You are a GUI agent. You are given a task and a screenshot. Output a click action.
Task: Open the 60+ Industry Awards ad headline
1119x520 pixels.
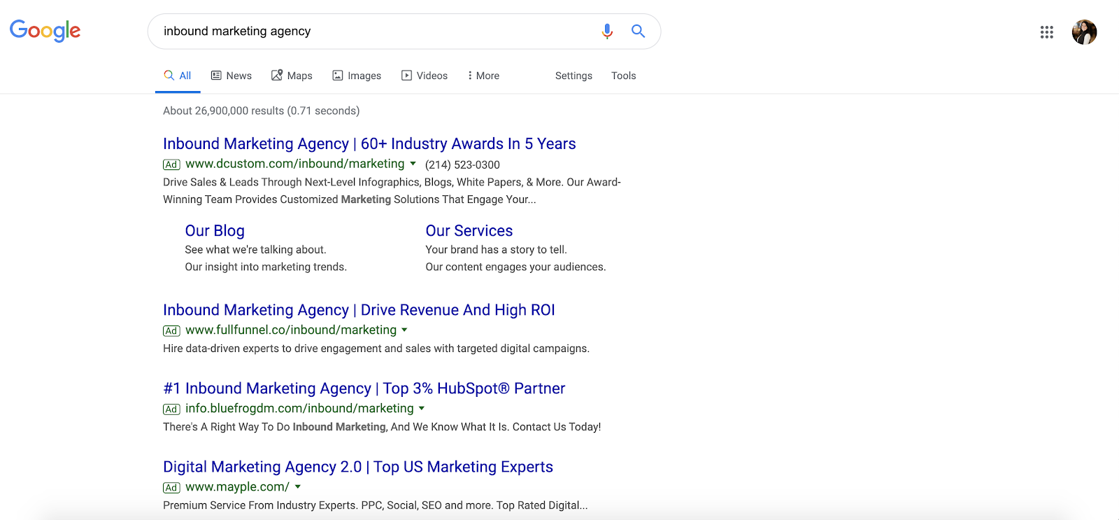pyautogui.click(x=369, y=143)
